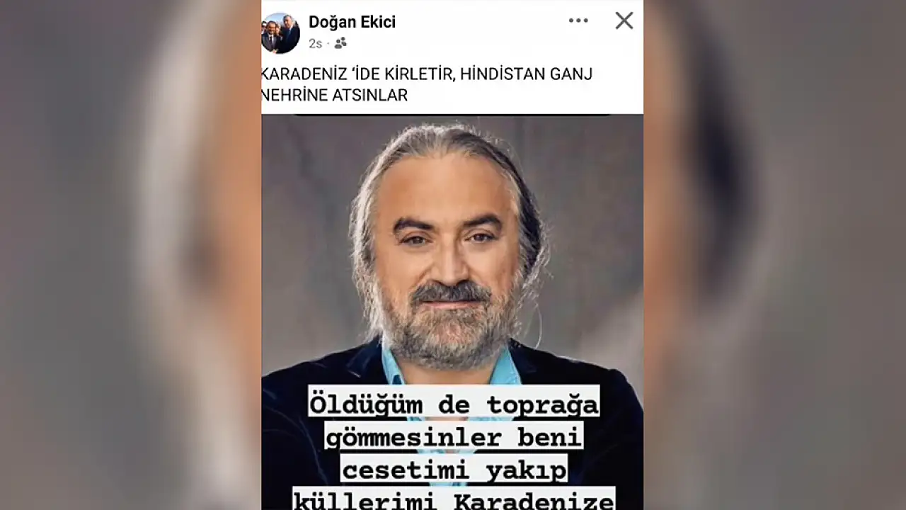Click the cesetimi yakıp caption line
The width and height of the screenshot is (906, 510).
click(453, 469)
